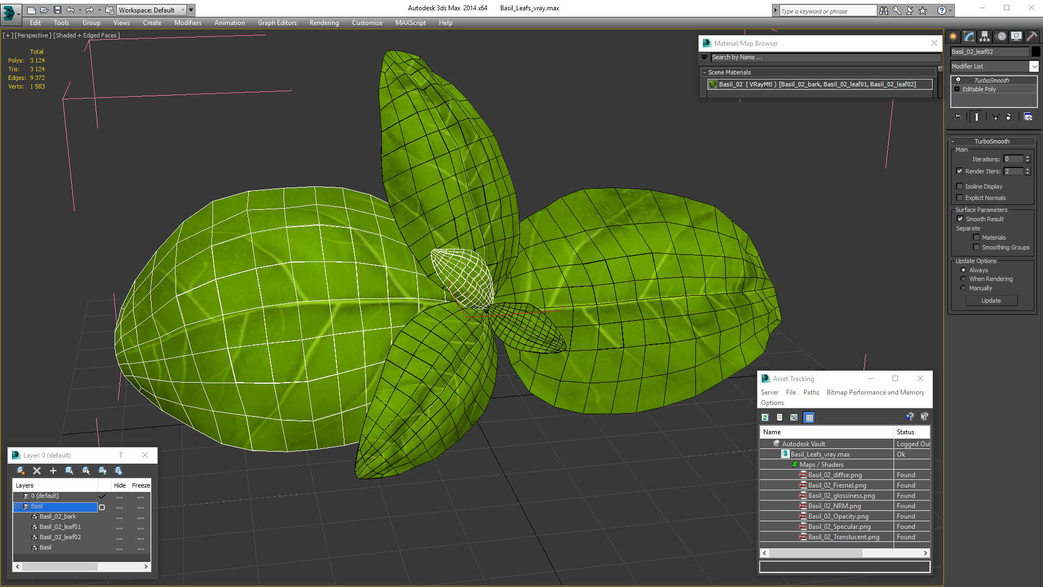Click Refresh icon in Asset Tracking
1043x587 pixels.
click(x=765, y=417)
